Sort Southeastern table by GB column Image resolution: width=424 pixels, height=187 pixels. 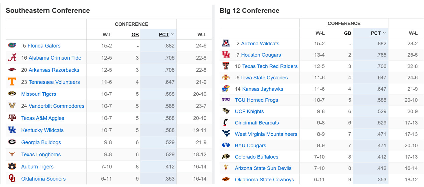[135, 35]
